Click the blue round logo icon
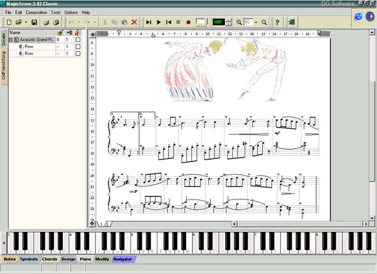This screenshot has height=274, width=377. click(370, 16)
